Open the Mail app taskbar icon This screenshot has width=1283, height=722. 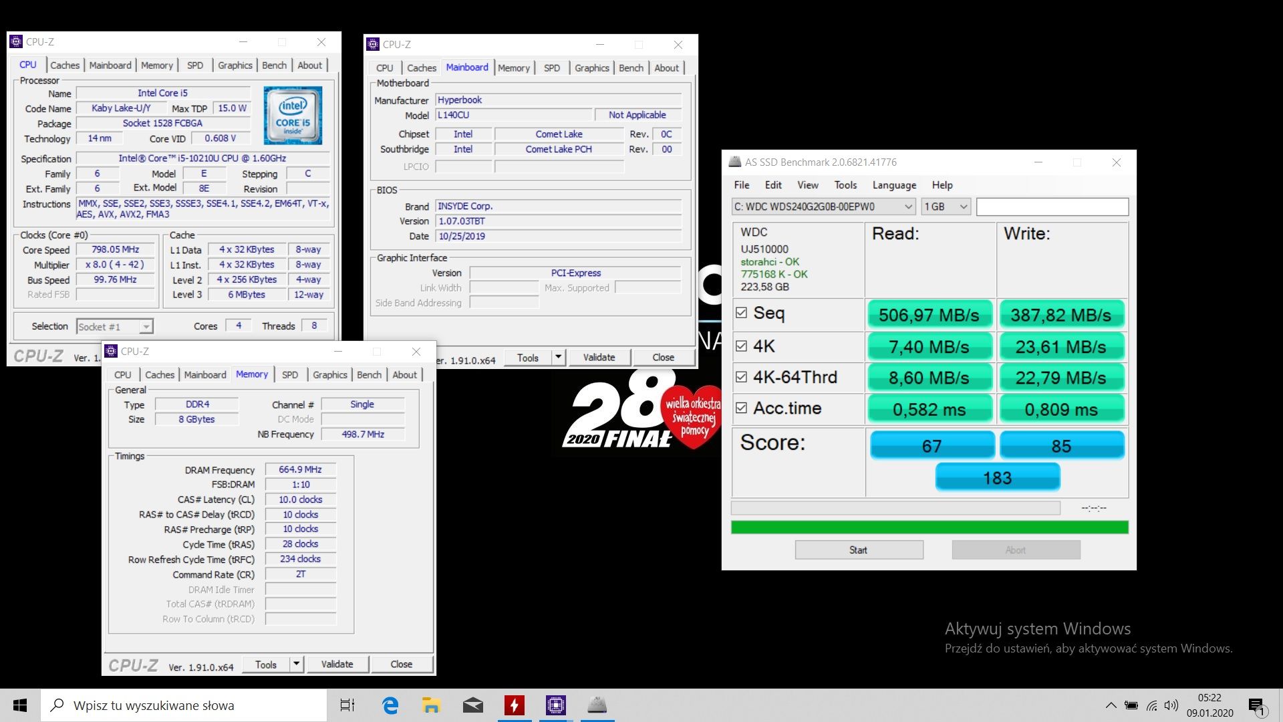tap(472, 705)
